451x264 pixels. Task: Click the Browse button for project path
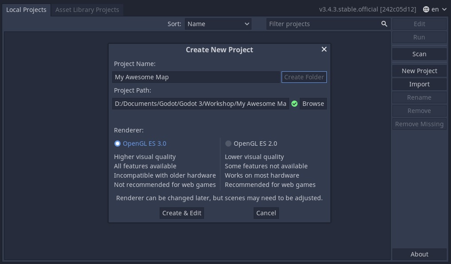tap(313, 104)
